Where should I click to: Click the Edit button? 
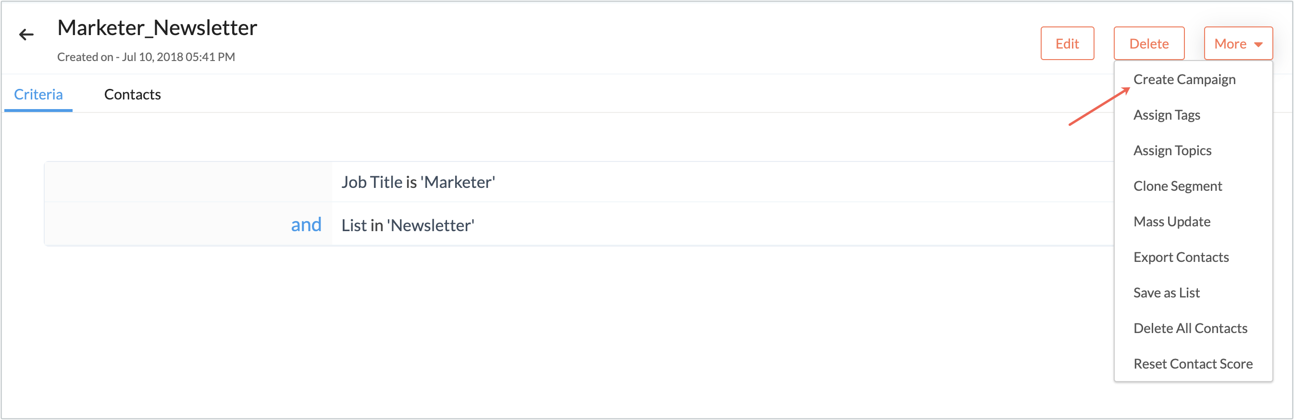pos(1067,44)
